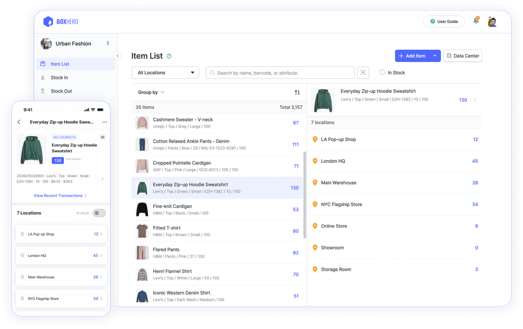The width and height of the screenshot is (523, 329).
Task: Open View Recent Transactions link
Action: tap(60, 196)
